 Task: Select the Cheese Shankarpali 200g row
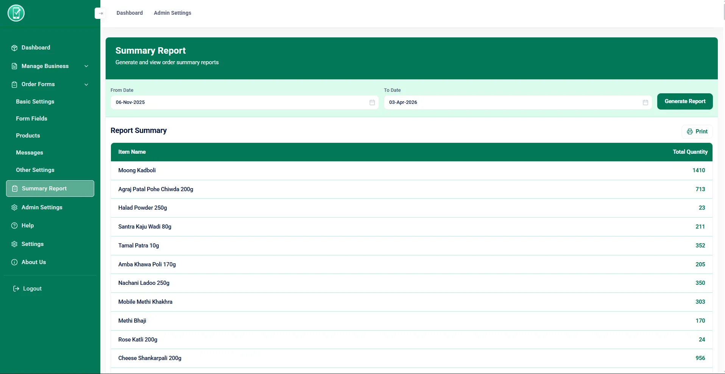coord(412,358)
